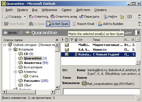Select the Новости message from S.A. S...
The height and width of the screenshot is (102, 142).
(x=98, y=50)
